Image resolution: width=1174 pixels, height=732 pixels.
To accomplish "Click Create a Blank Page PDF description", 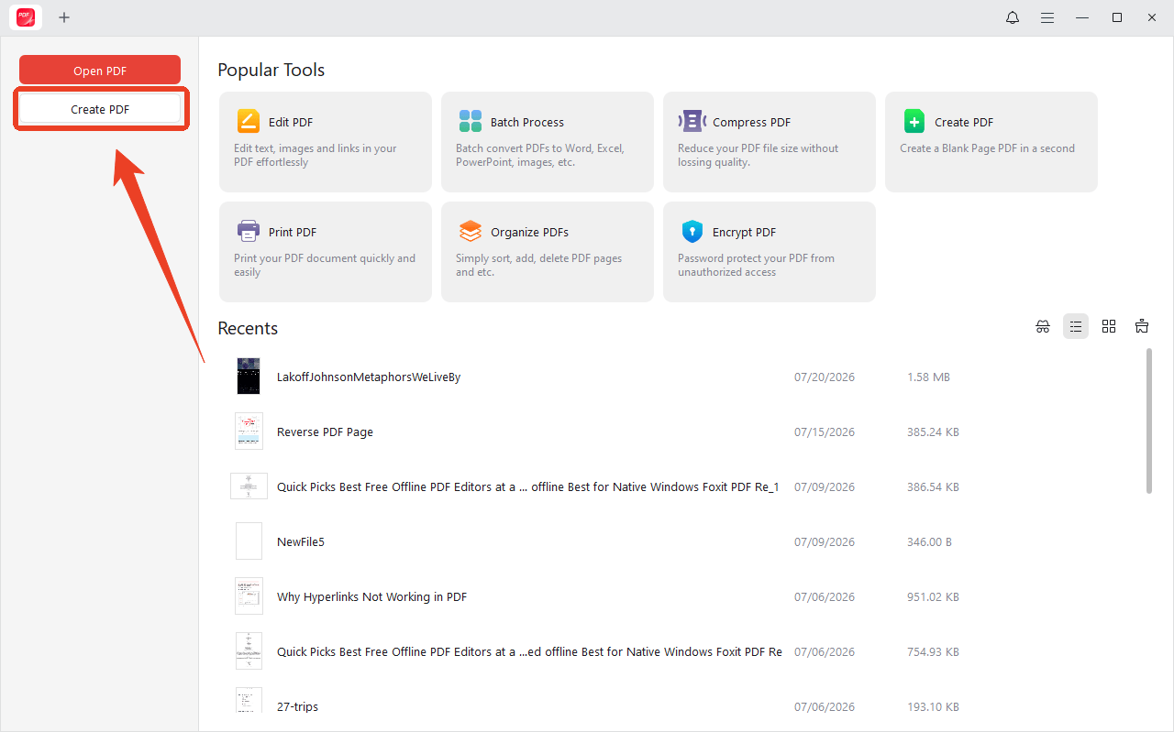I will coord(987,148).
